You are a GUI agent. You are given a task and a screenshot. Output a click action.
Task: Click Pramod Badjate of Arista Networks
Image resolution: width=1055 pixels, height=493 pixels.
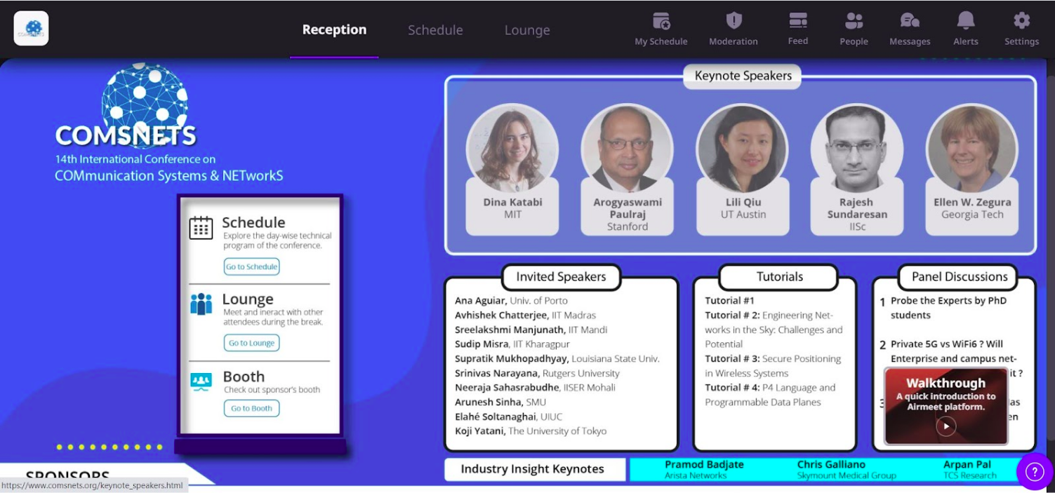704,470
